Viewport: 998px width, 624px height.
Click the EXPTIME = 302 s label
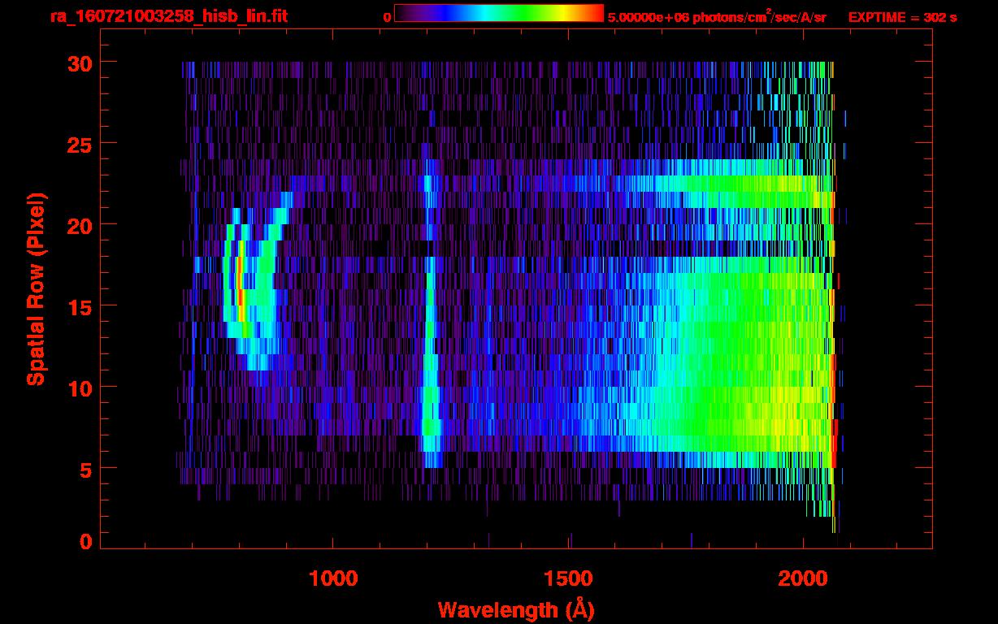(902, 17)
